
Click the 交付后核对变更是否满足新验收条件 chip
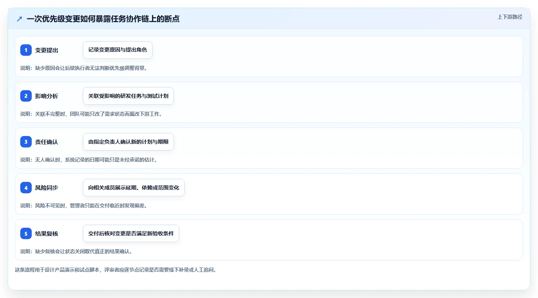131,233
